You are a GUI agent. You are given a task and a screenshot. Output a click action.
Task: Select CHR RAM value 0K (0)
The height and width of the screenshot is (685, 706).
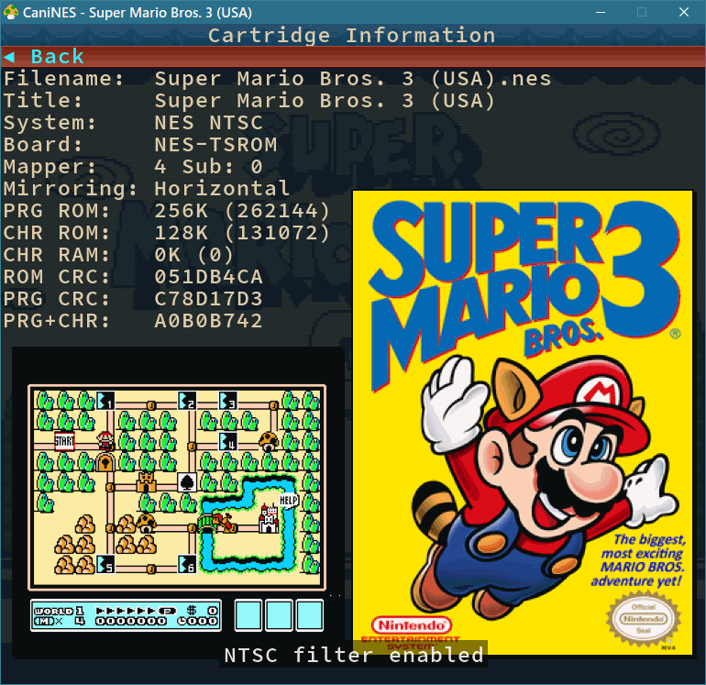193,255
